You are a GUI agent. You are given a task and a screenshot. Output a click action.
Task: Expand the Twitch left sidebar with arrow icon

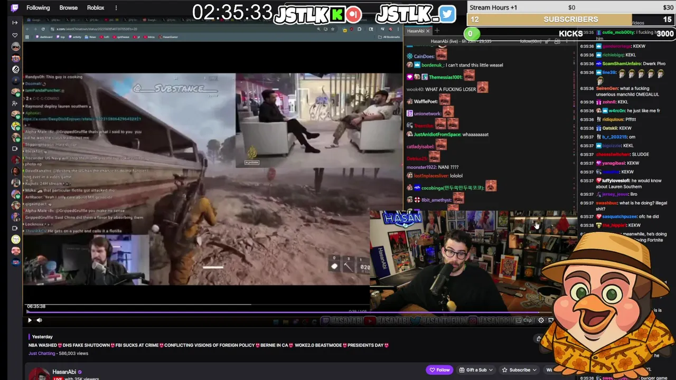pyautogui.click(x=15, y=22)
